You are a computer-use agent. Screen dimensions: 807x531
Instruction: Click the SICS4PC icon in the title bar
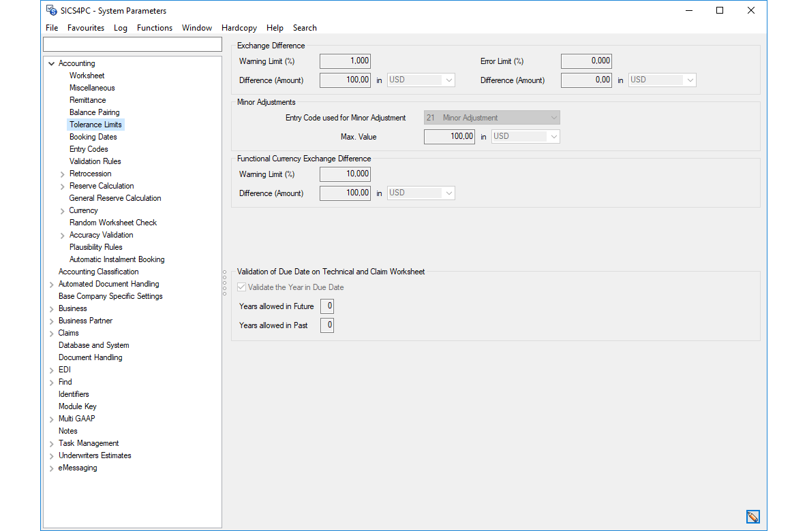pyautogui.click(x=50, y=10)
